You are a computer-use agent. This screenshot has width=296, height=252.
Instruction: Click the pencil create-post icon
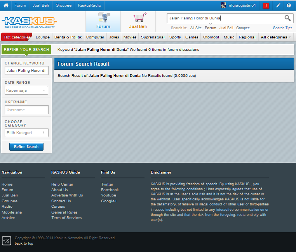point(278,5)
